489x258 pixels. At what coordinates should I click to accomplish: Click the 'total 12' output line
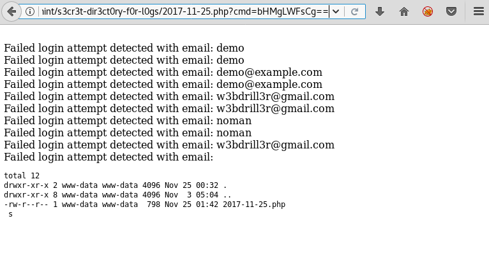pyautogui.click(x=22, y=176)
